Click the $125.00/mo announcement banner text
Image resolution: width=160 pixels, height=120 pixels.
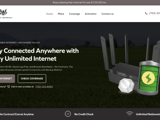click(80, 2)
